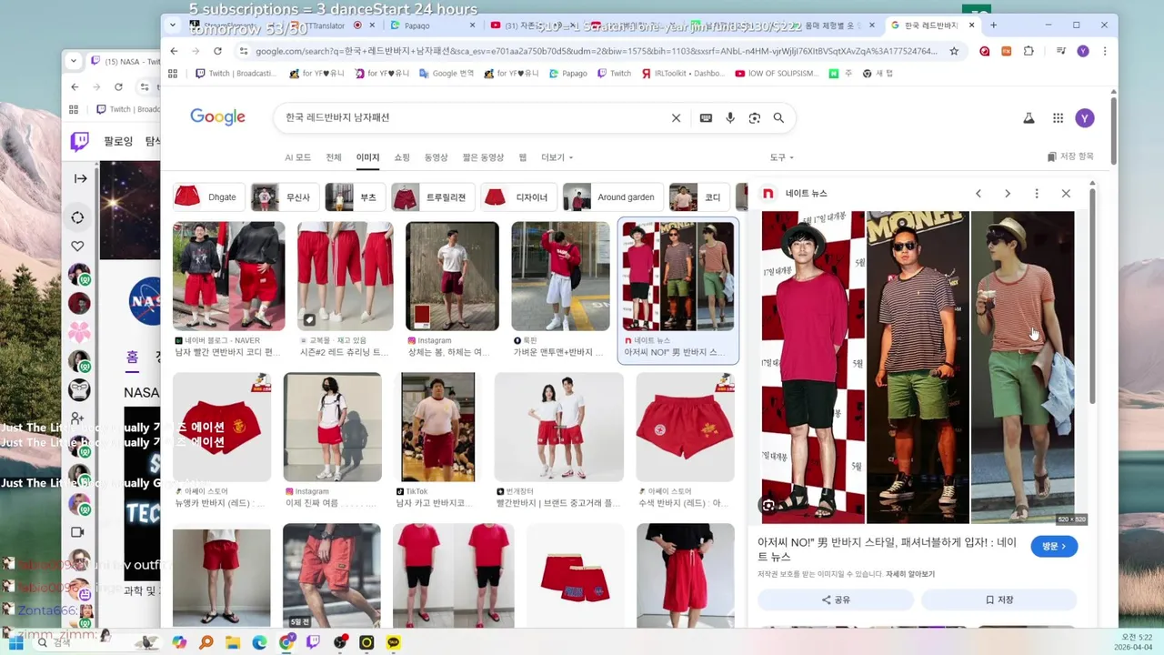The width and height of the screenshot is (1164, 655).
Task: Switch to the 전체 results tab
Action: (334, 157)
